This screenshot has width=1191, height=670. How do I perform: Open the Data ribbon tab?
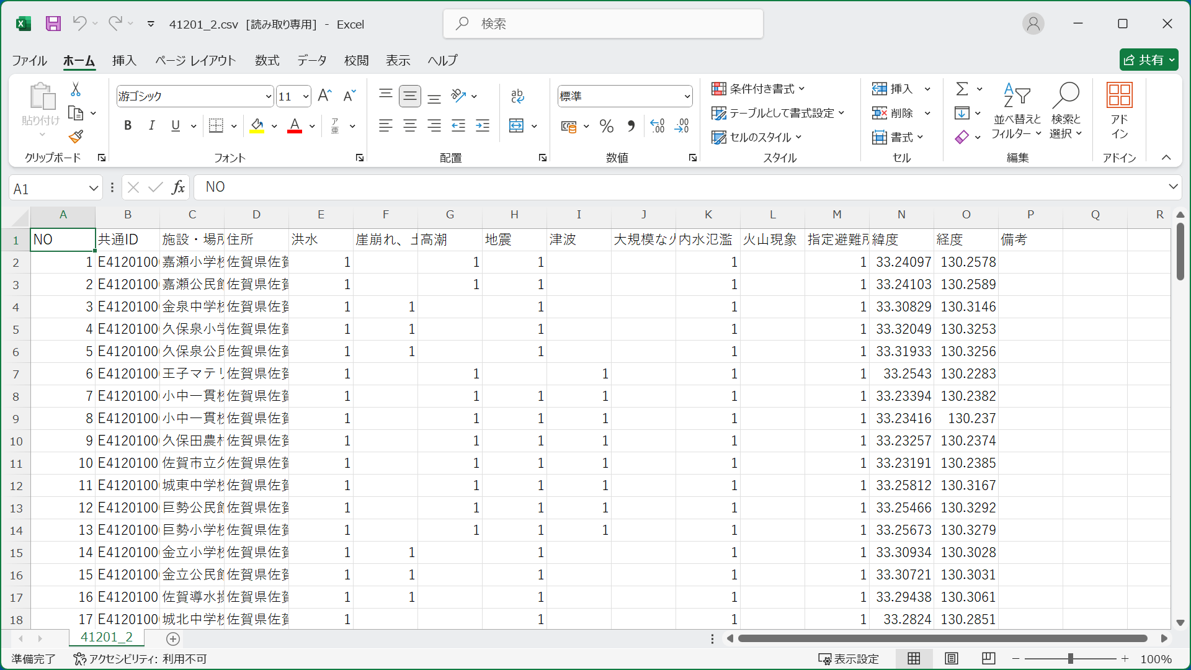click(311, 60)
